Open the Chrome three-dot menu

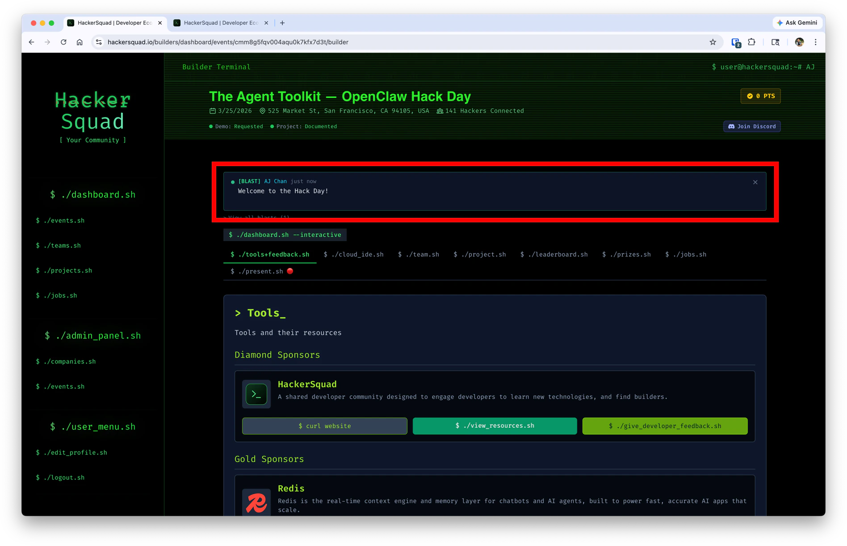pos(815,42)
